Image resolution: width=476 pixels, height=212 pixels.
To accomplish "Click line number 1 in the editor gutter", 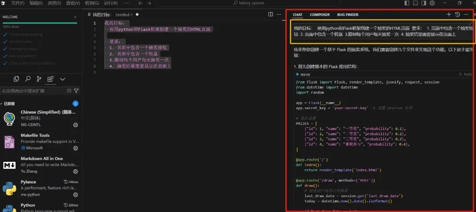I will click(x=95, y=23).
